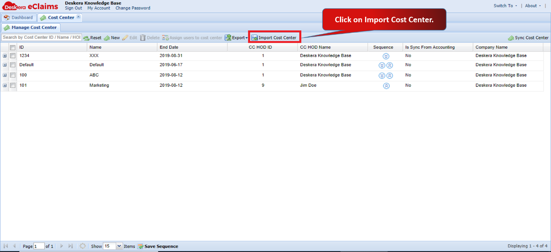Close the Cost Center tab
Viewport: 551px width, 252px height.
[x=79, y=17]
